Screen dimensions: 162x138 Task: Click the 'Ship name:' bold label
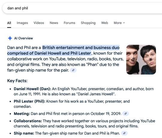click(24, 133)
